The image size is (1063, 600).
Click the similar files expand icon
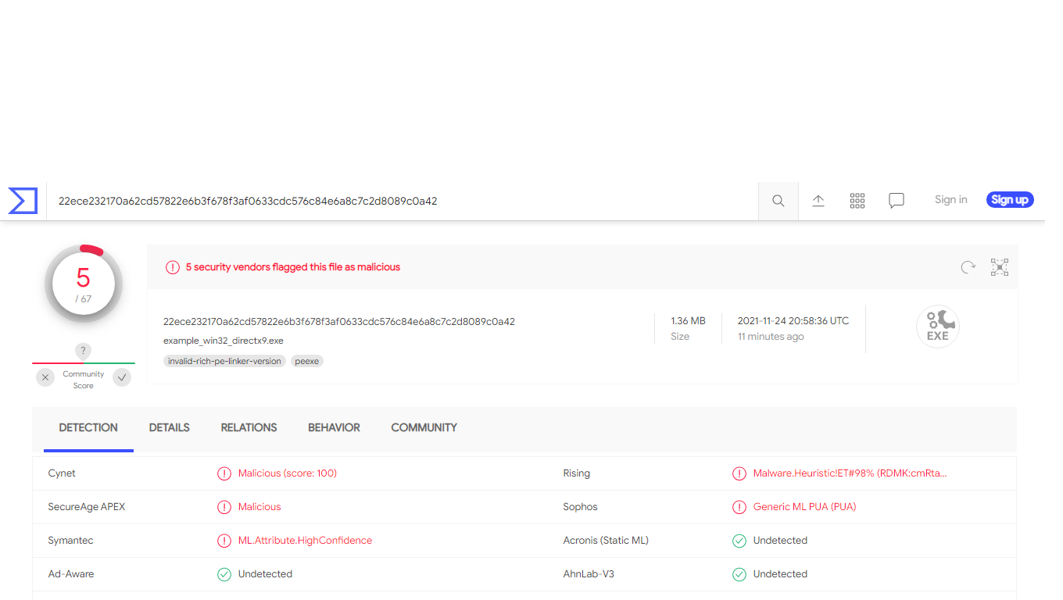(x=1000, y=267)
